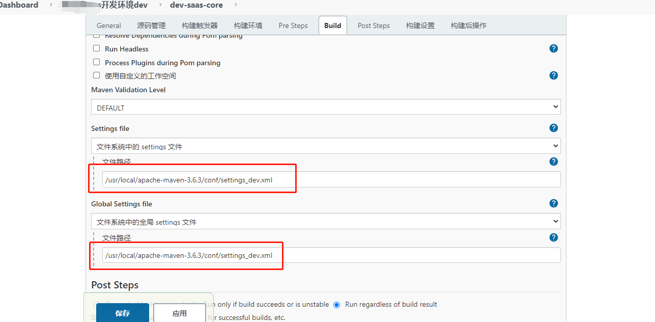
Task: Switch to the 构建触发器 tab
Action: pyautogui.click(x=200, y=25)
